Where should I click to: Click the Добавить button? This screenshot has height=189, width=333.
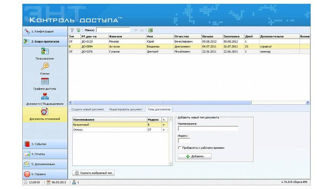pyautogui.click(x=195, y=156)
